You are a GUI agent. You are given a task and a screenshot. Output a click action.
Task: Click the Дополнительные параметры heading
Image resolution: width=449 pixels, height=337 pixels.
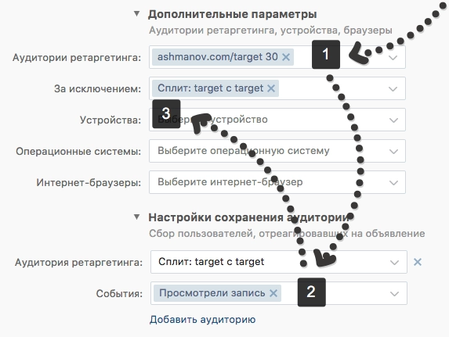[232, 14]
